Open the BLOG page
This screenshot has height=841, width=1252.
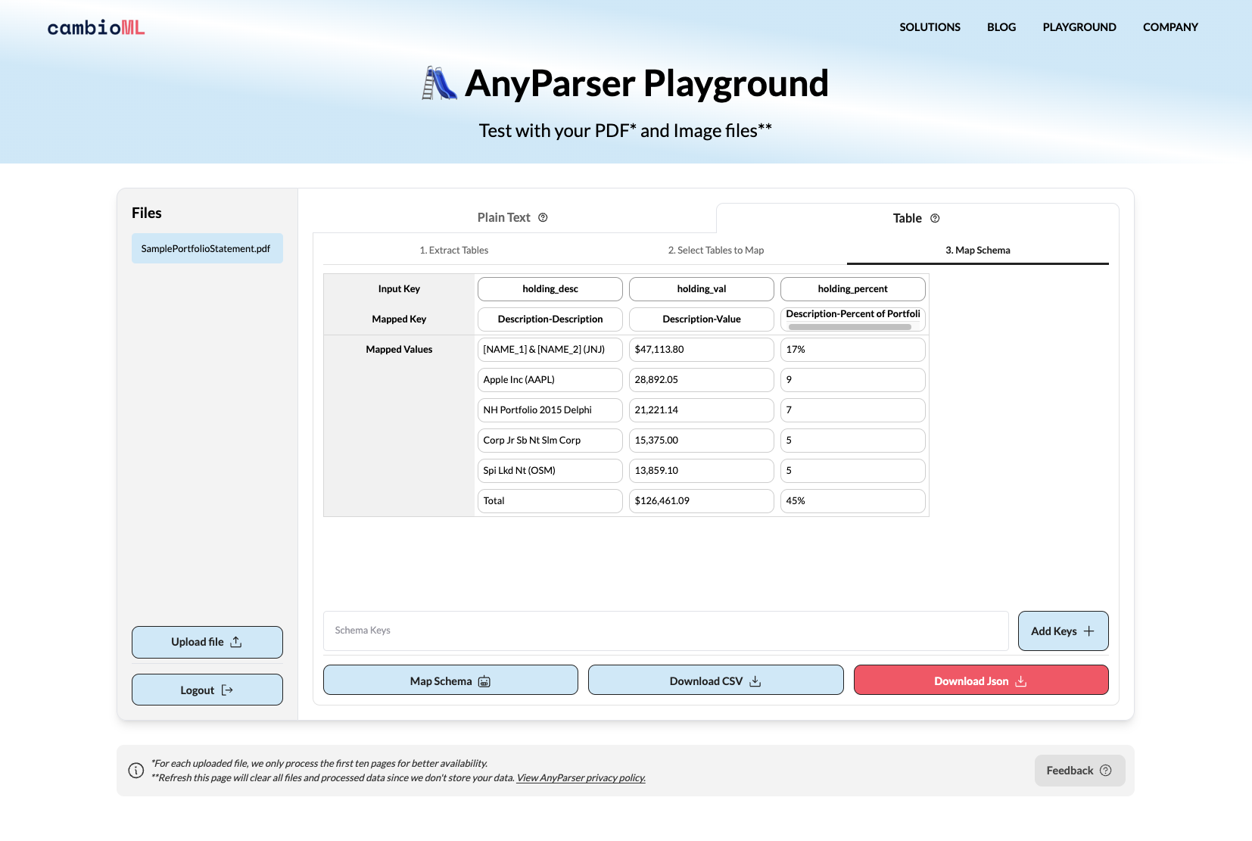pos(1001,27)
